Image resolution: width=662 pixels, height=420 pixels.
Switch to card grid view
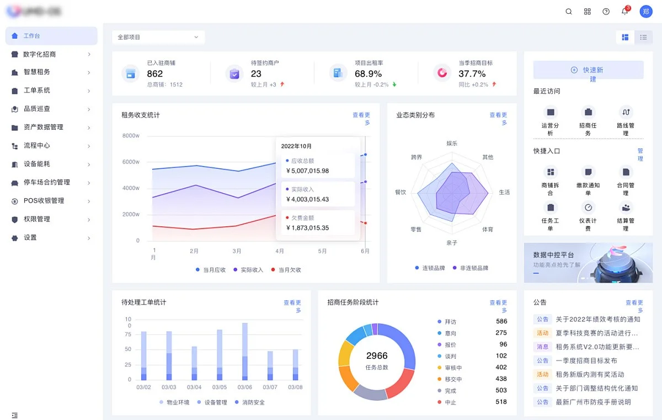(625, 37)
